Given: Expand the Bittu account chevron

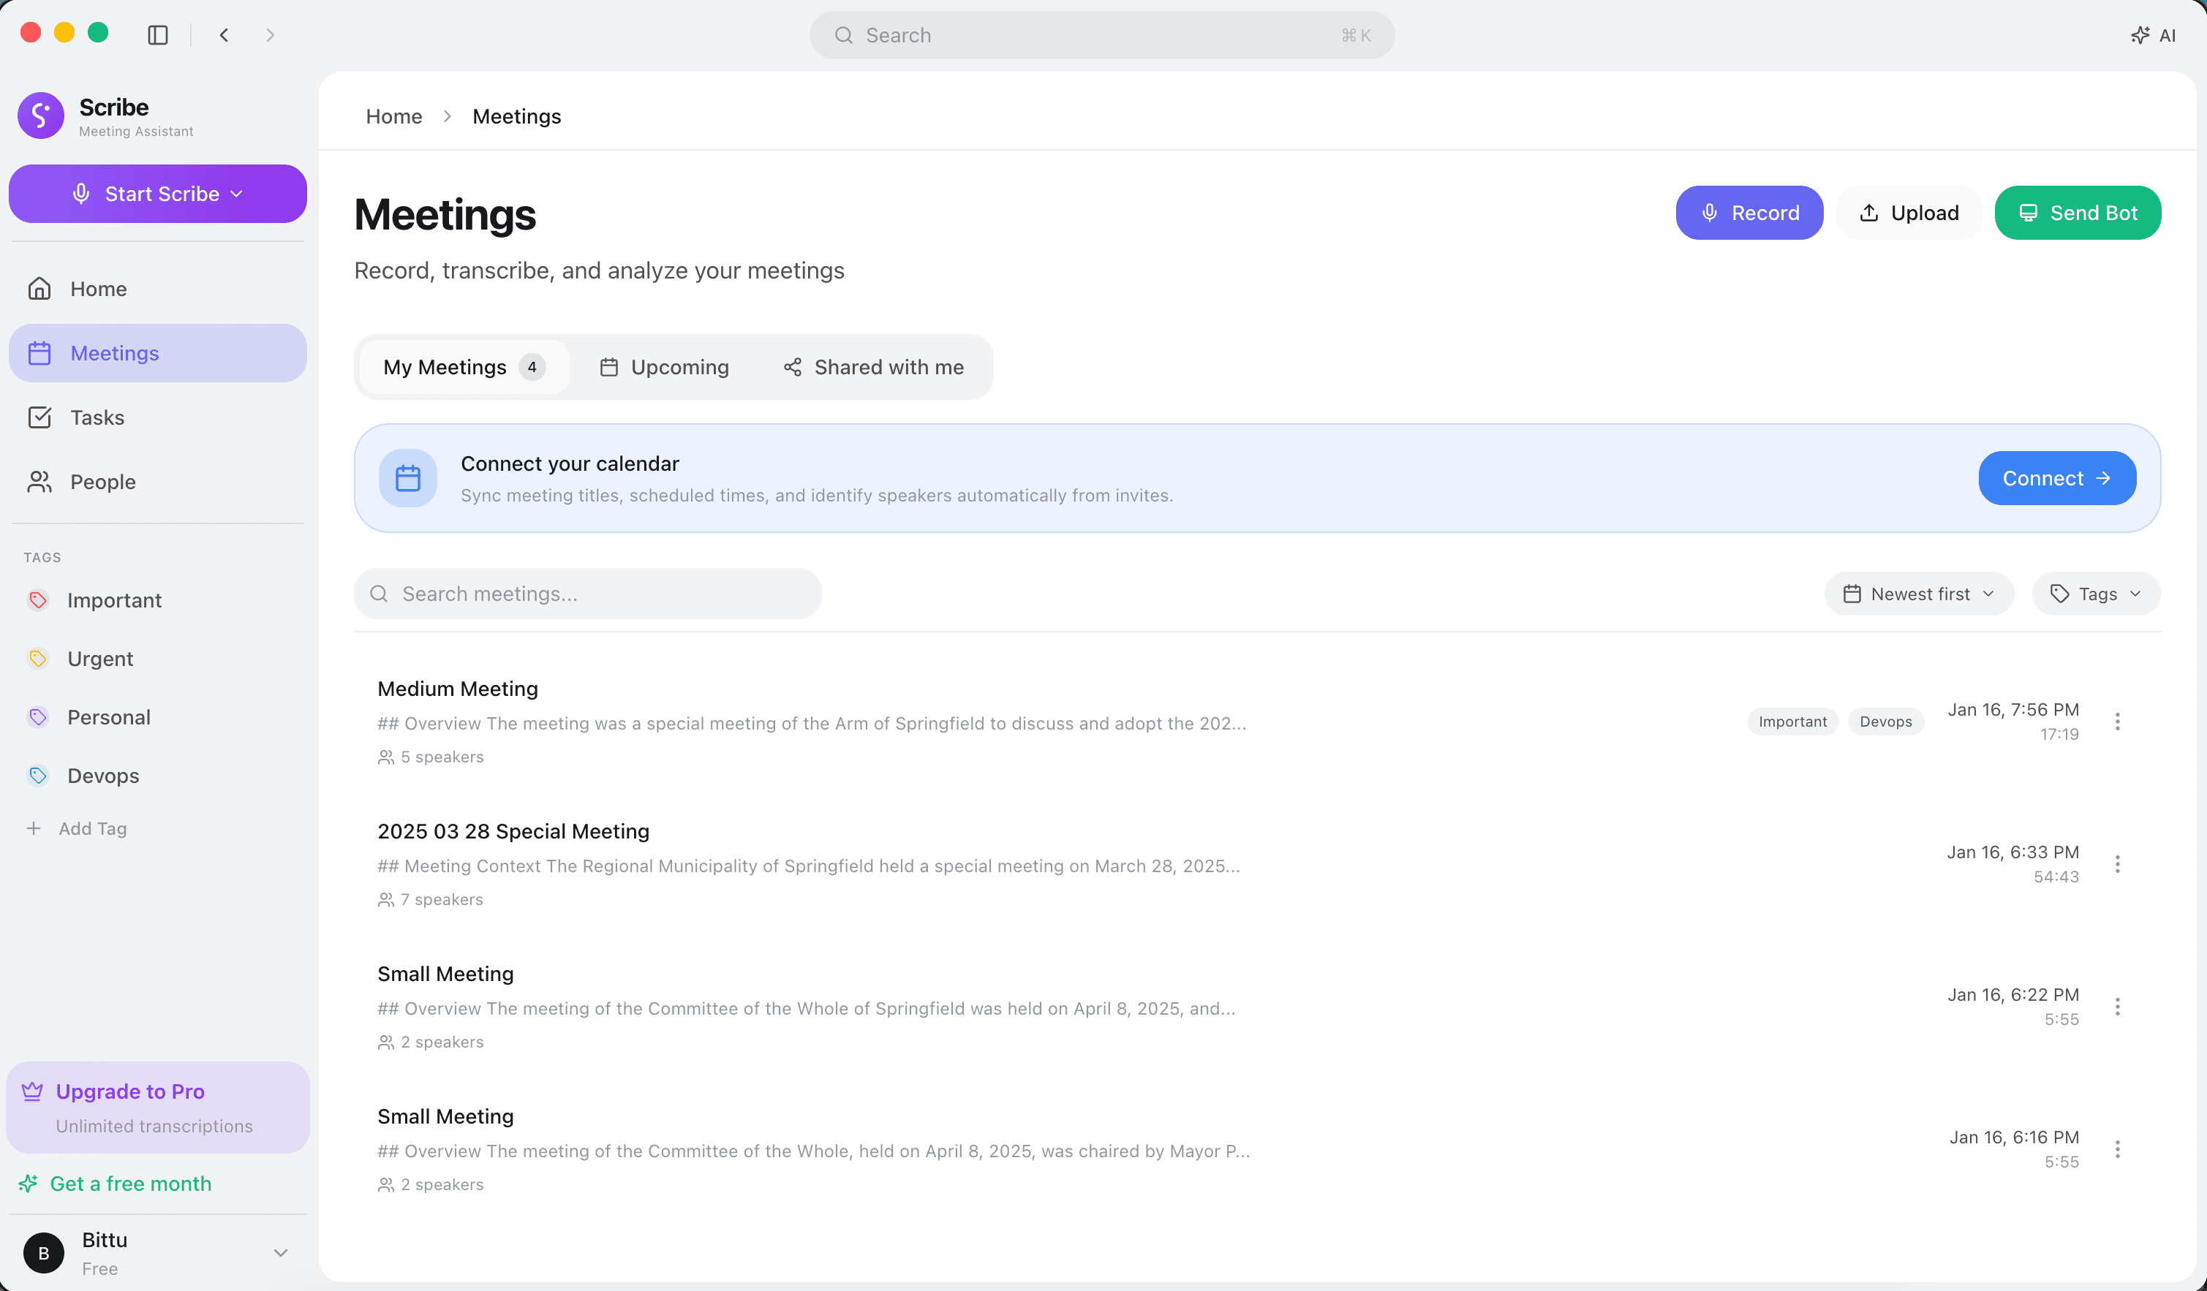Looking at the screenshot, I should 280,1252.
